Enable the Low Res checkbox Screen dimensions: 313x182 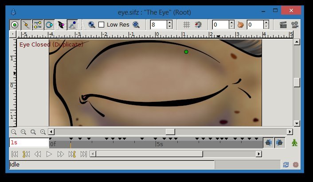click(101, 25)
